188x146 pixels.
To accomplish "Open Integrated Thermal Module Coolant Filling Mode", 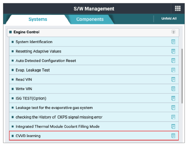I will tap(94, 127).
